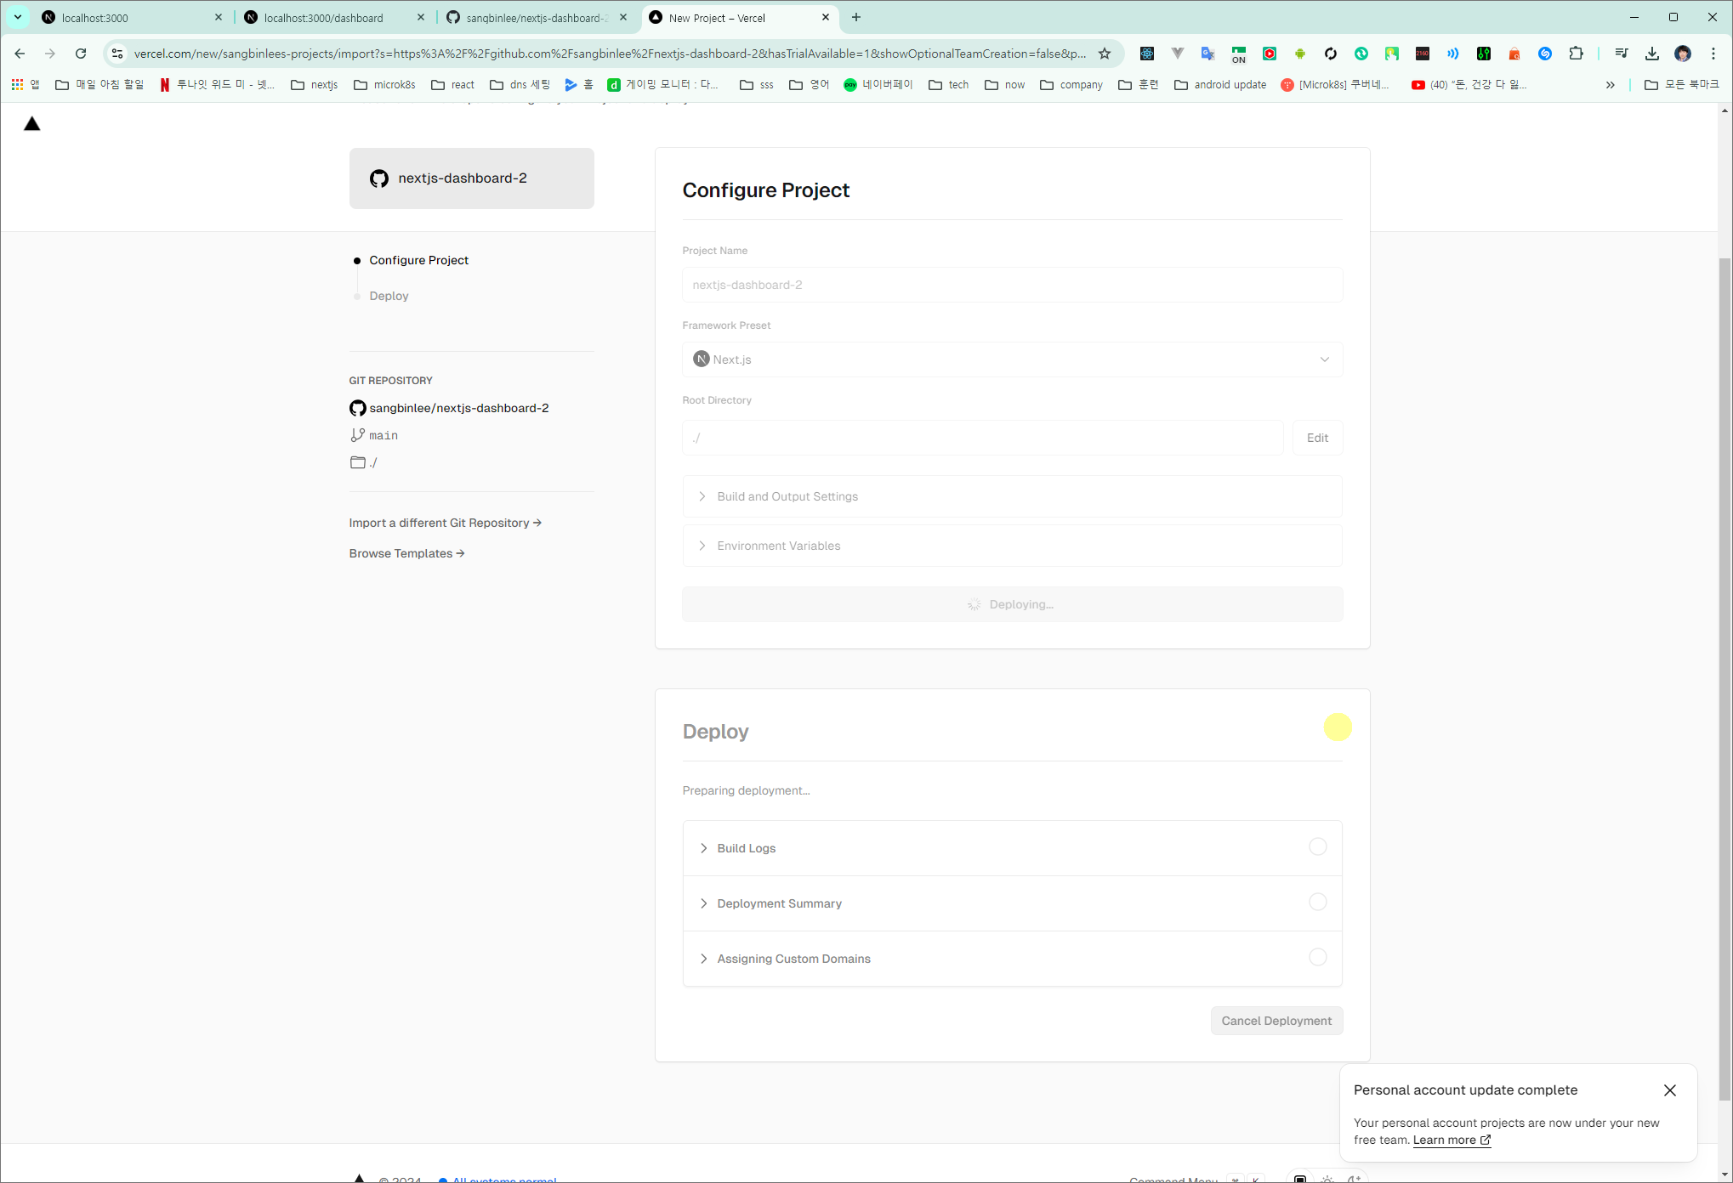Switch to the localhost:3000/dashboard tab
Screen dimensions: 1733x1183
click(323, 17)
